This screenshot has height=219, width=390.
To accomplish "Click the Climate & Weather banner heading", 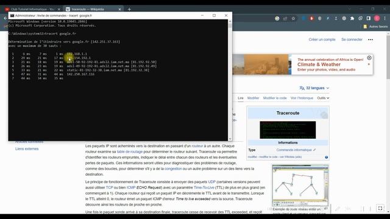I will (319, 64).
